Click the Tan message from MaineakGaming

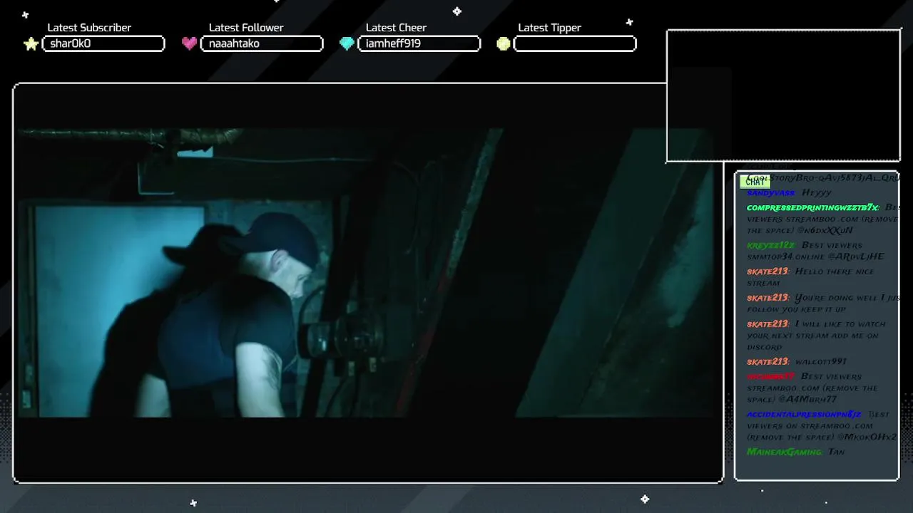pos(836,452)
